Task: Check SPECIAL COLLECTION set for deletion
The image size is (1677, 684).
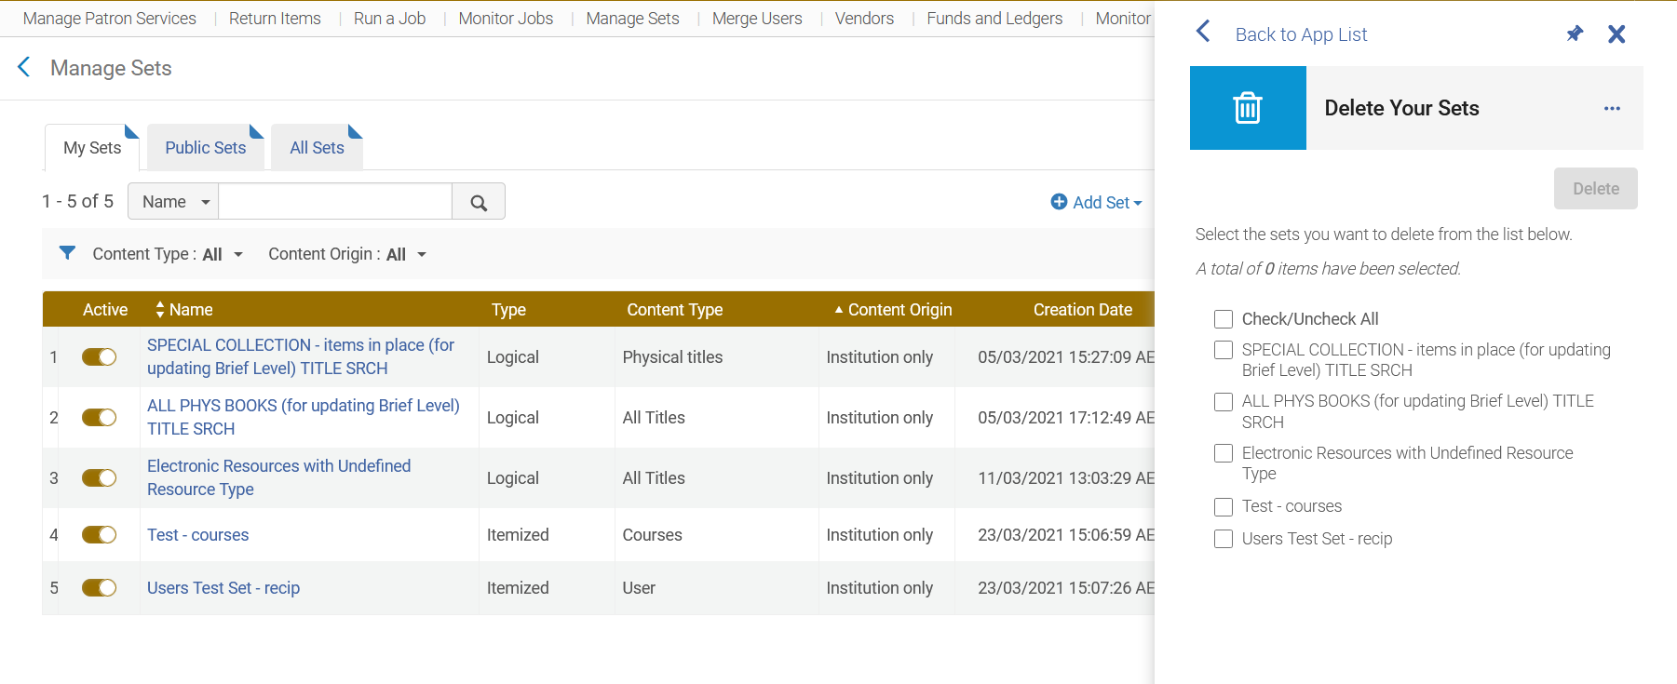Action: [x=1224, y=350]
